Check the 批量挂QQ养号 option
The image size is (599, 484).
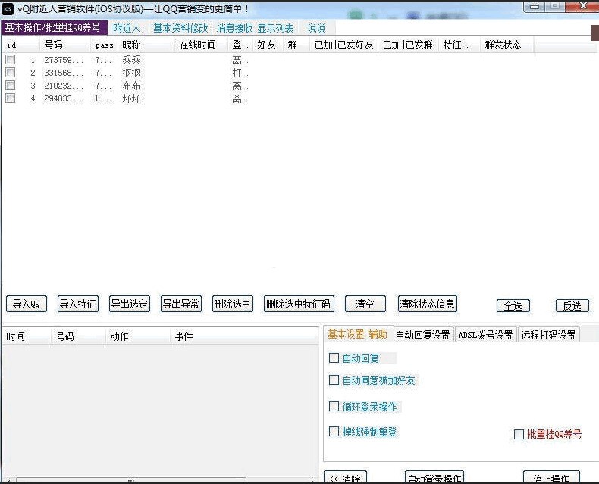pos(519,434)
